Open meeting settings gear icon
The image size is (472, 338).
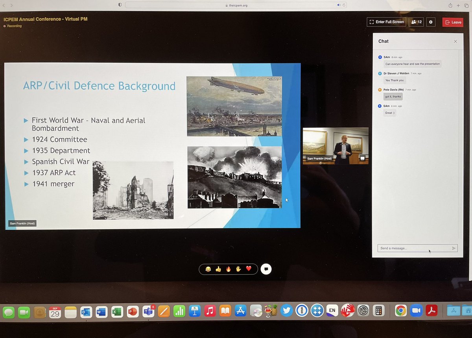(x=431, y=22)
